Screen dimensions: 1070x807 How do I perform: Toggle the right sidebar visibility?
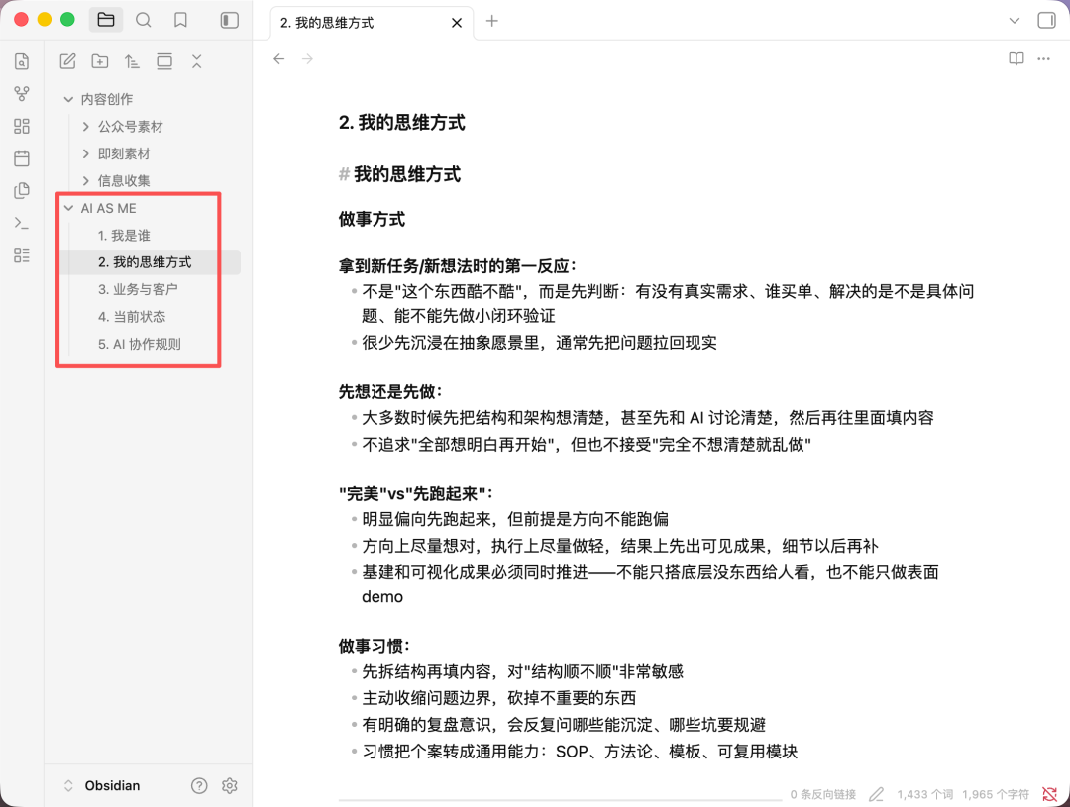pos(1046,21)
